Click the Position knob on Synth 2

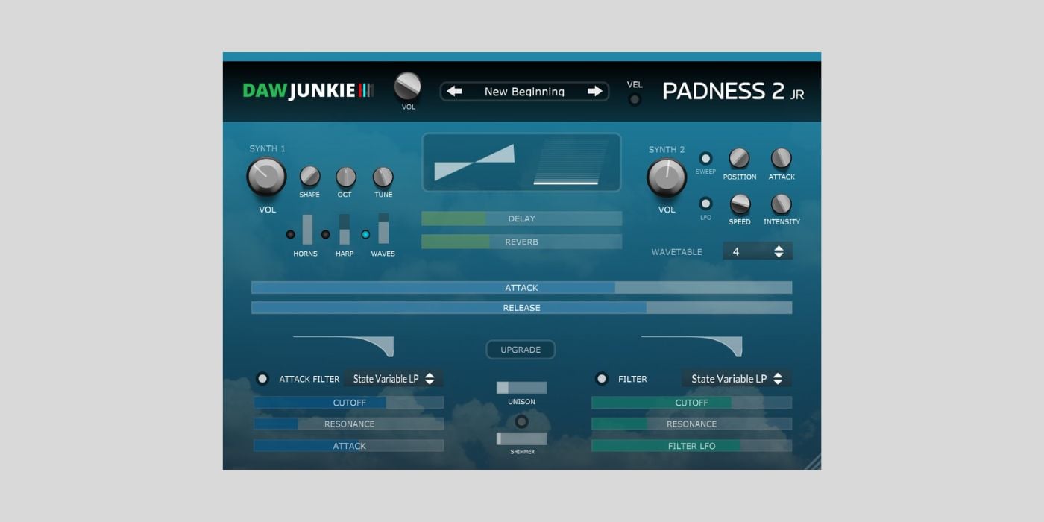click(739, 159)
